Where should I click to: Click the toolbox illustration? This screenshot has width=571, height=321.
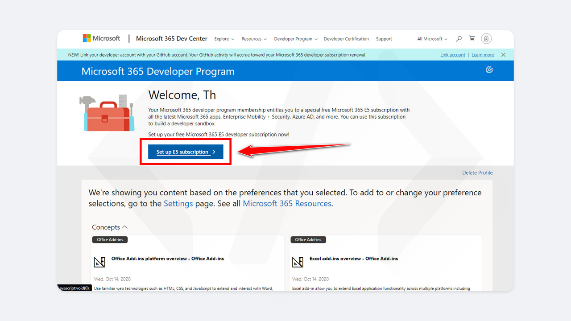click(107, 112)
